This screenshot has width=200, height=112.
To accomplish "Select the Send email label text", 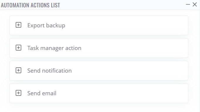I will click(42, 93).
